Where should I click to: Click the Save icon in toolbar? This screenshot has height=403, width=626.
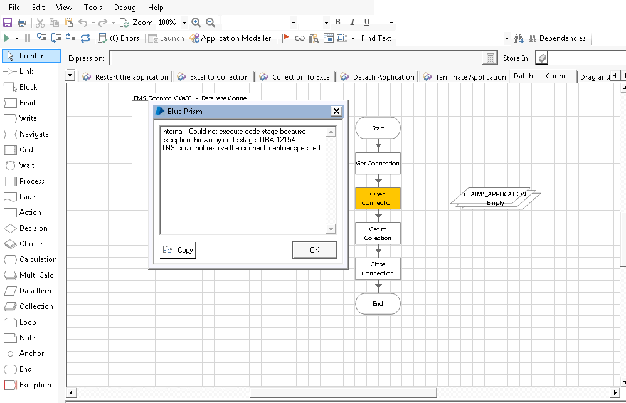point(8,23)
